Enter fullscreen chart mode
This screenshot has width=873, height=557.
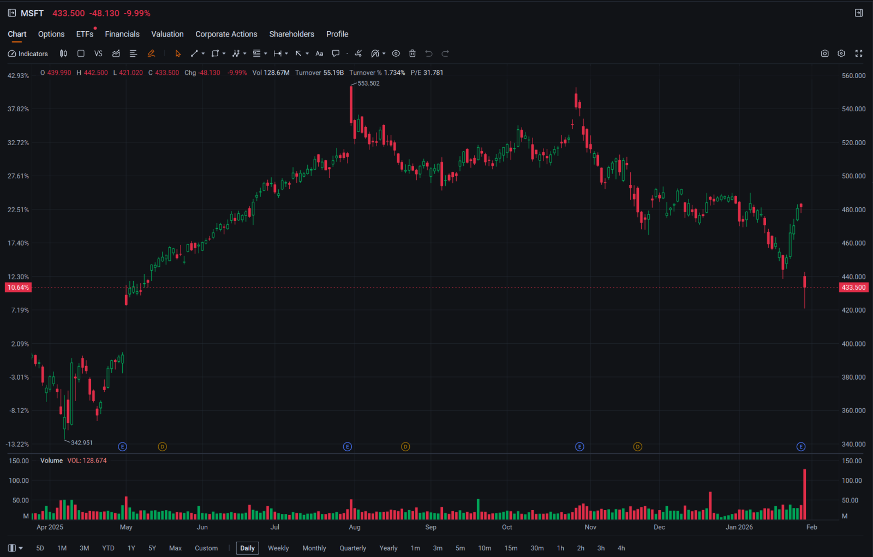pyautogui.click(x=859, y=53)
